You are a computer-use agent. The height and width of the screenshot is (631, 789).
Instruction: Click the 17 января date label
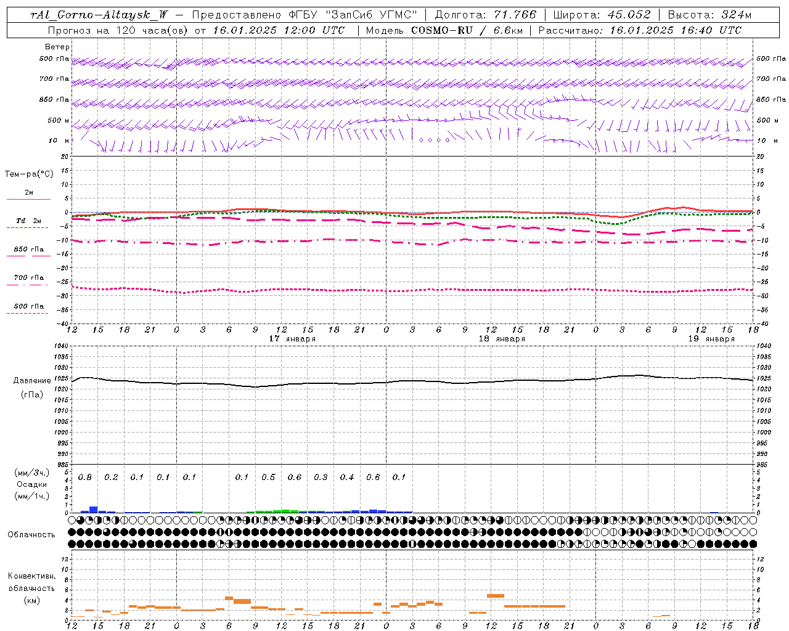pos(292,338)
